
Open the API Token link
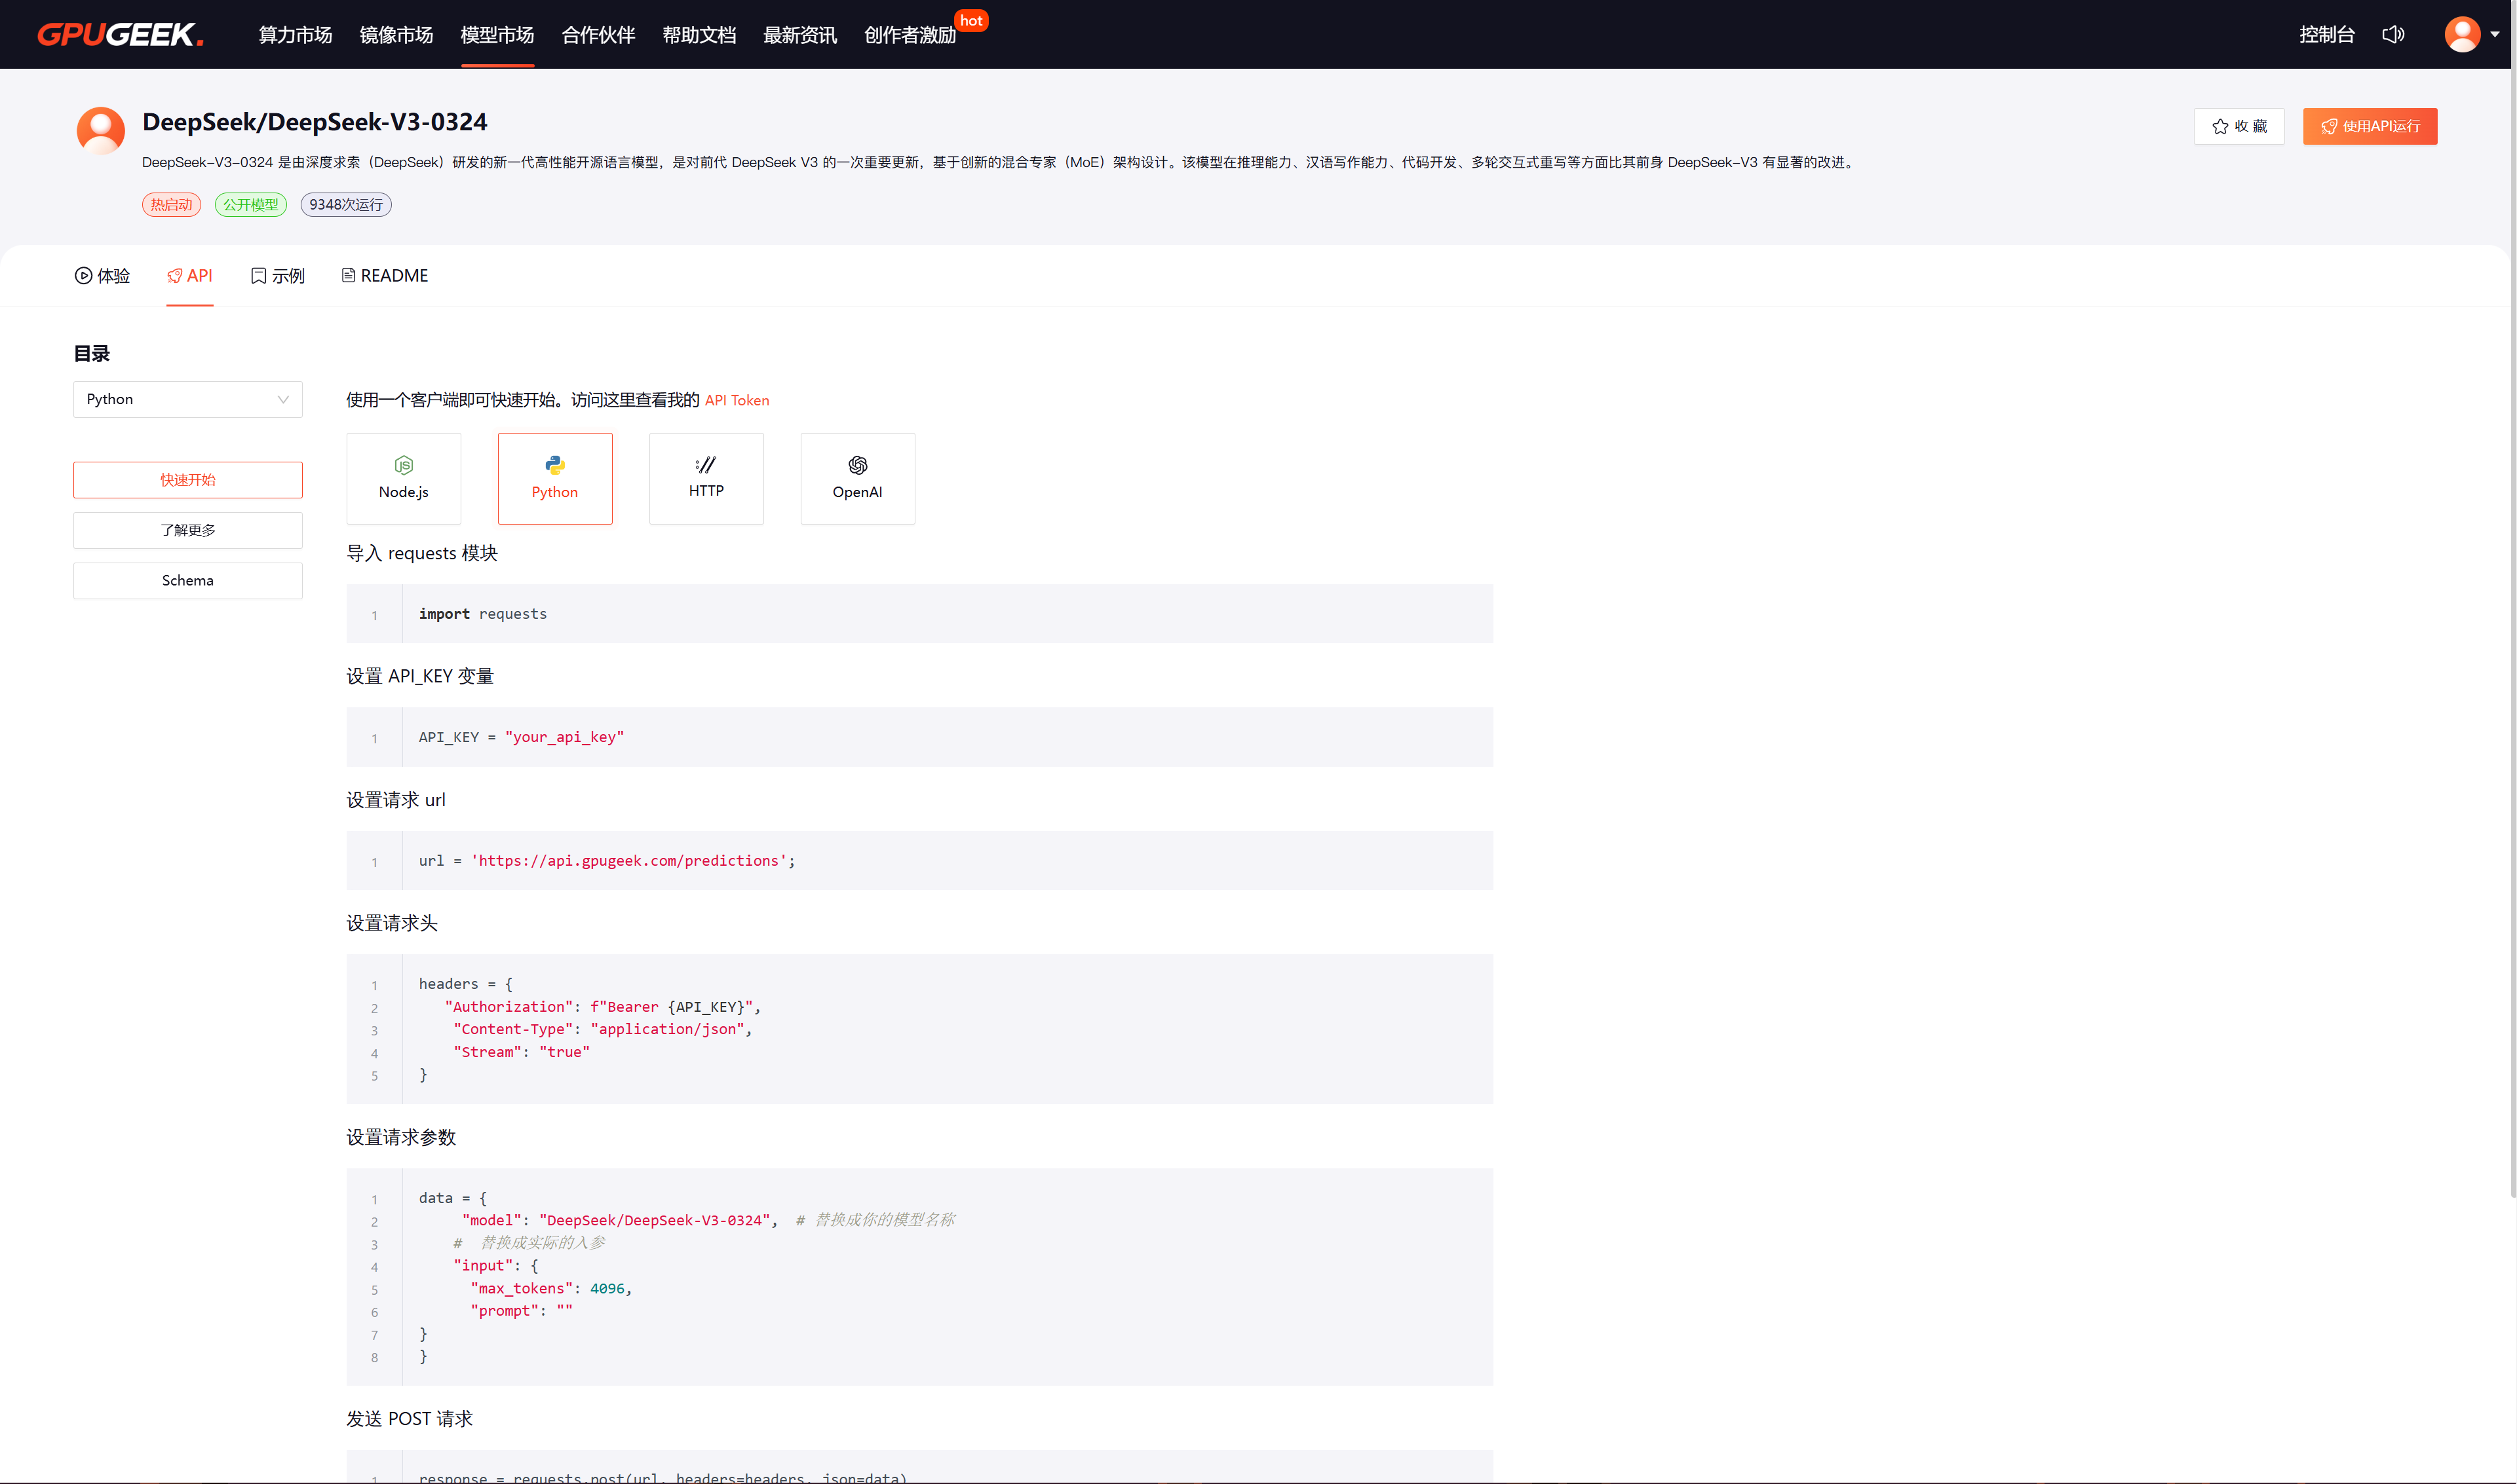point(737,400)
